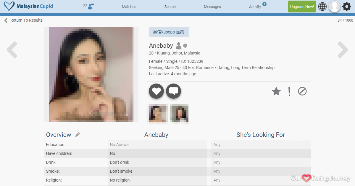Select the Religion: row label

coord(54,180)
